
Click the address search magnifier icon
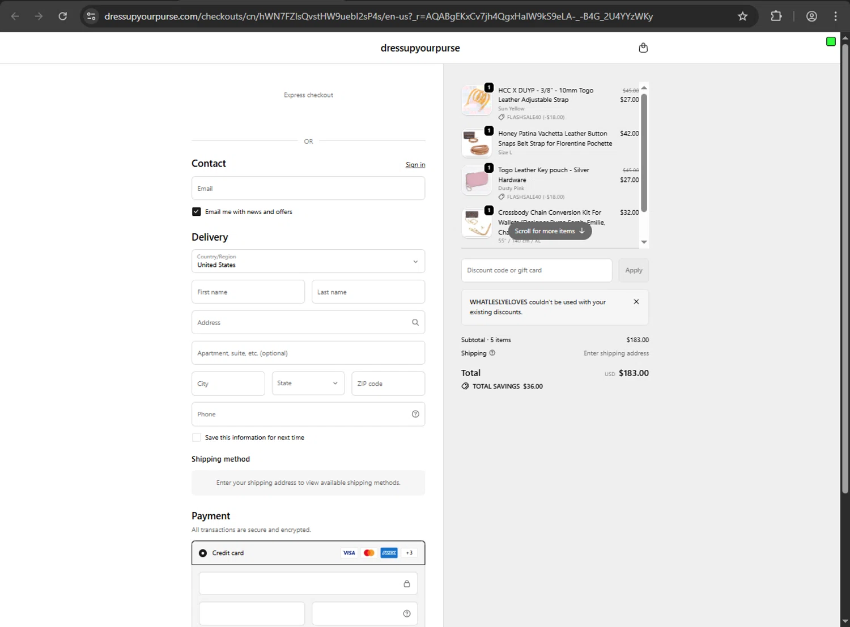(415, 322)
